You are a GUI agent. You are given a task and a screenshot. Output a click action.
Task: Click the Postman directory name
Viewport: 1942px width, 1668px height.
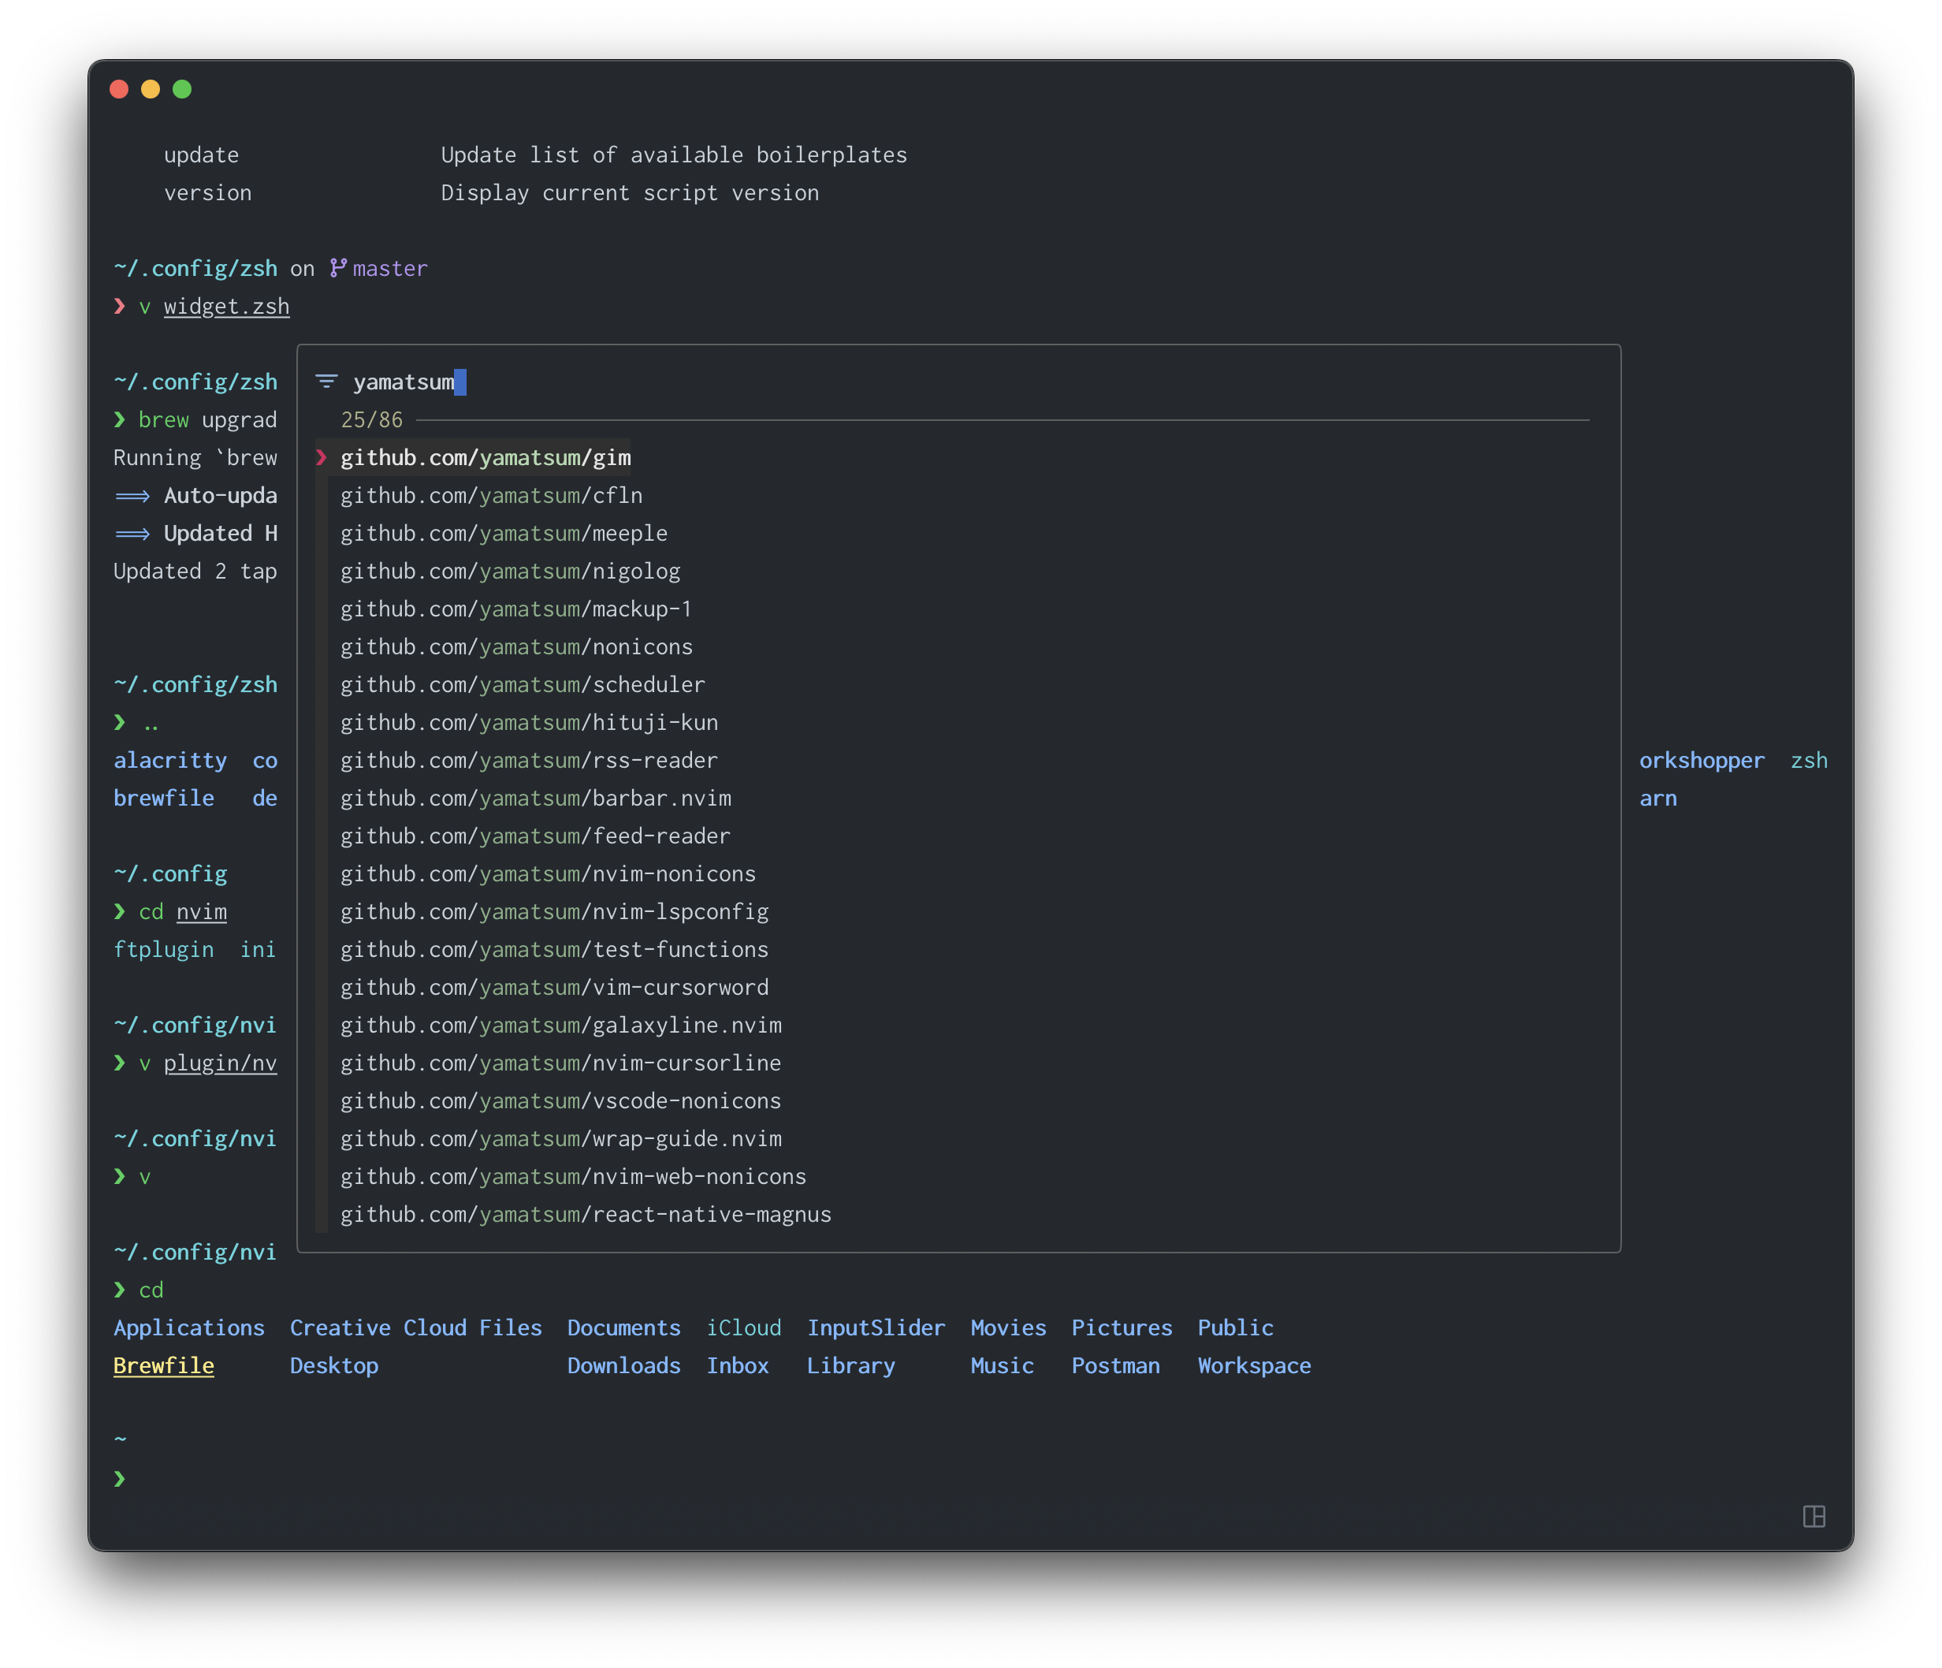[1115, 1366]
